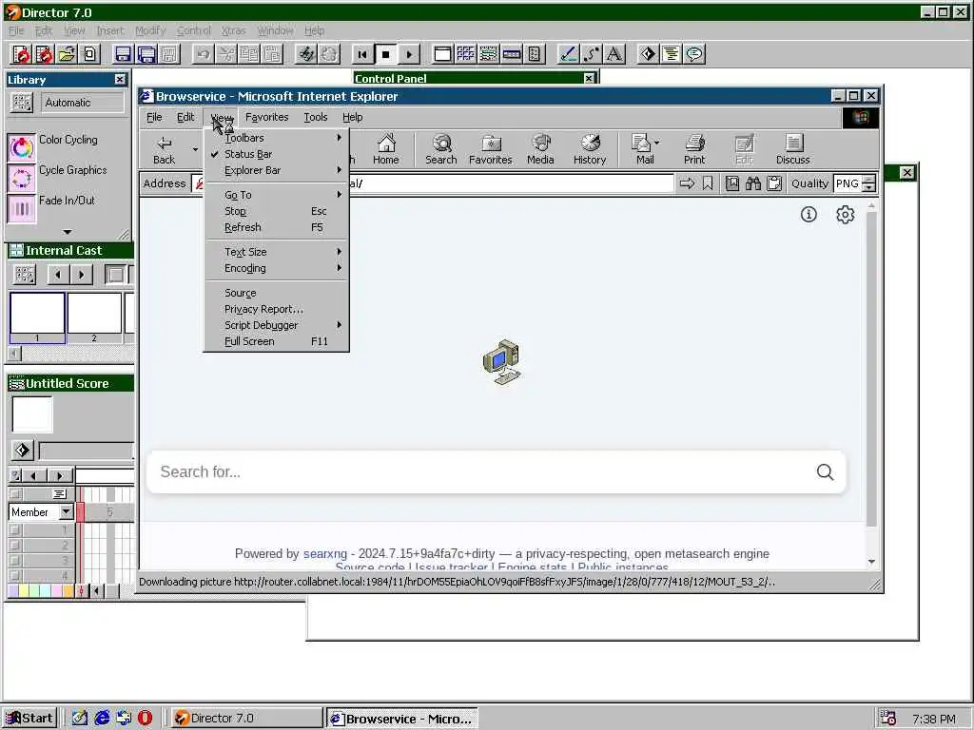
Task: Click the Import icon in Director toolbar
Action: (x=90, y=54)
